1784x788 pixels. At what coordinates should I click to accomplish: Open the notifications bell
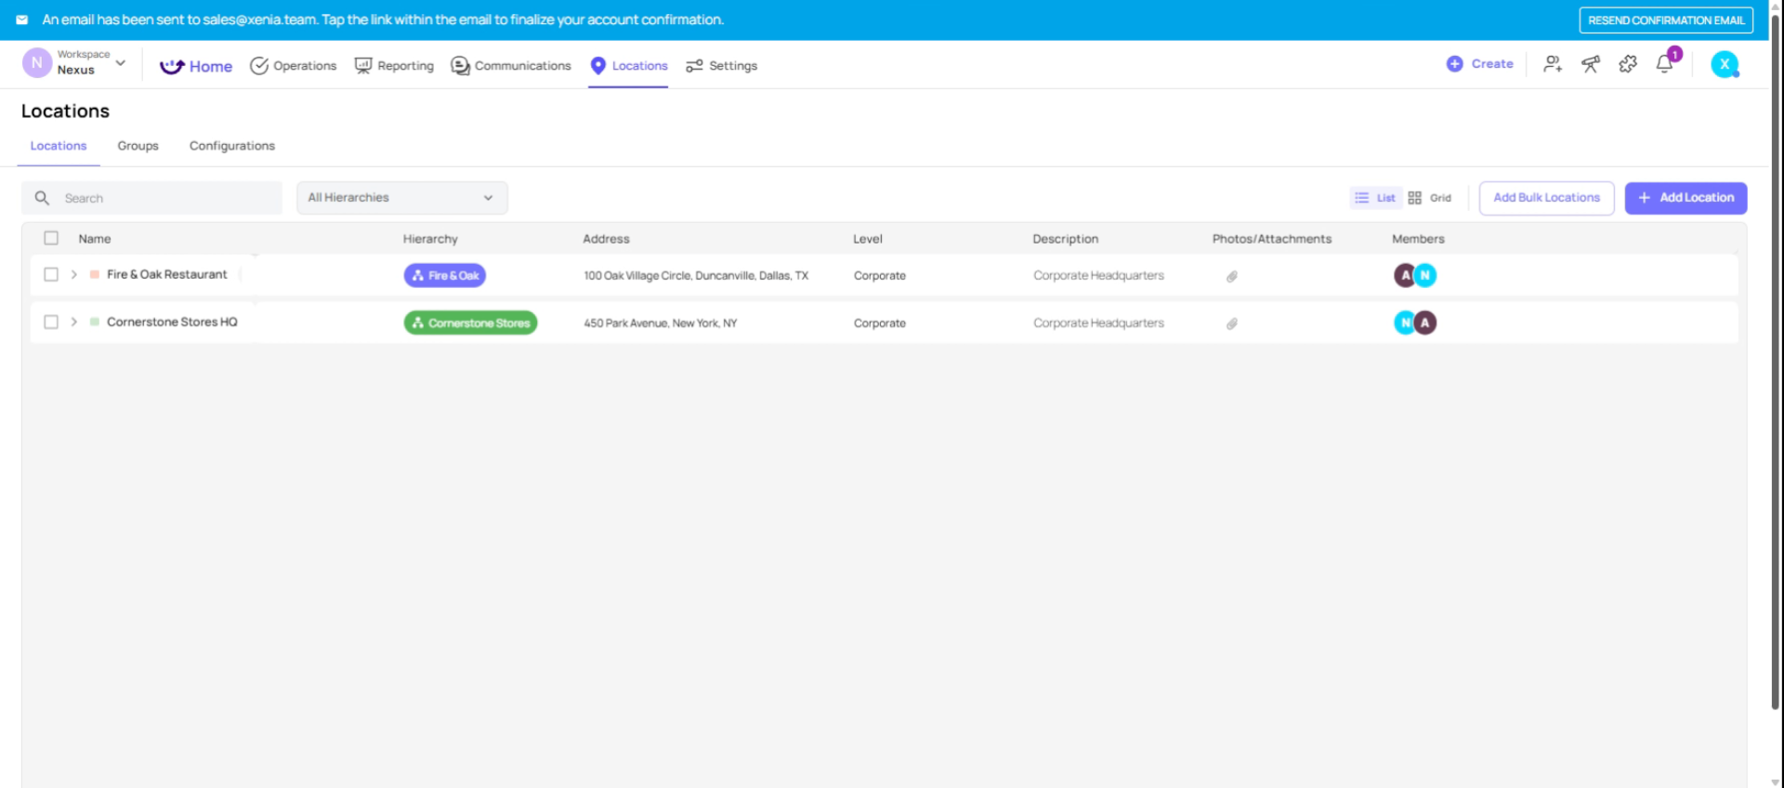coord(1665,64)
